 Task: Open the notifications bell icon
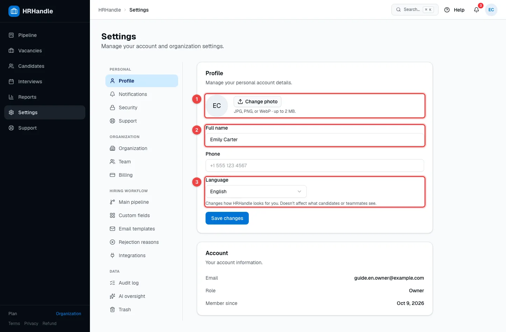tap(476, 10)
